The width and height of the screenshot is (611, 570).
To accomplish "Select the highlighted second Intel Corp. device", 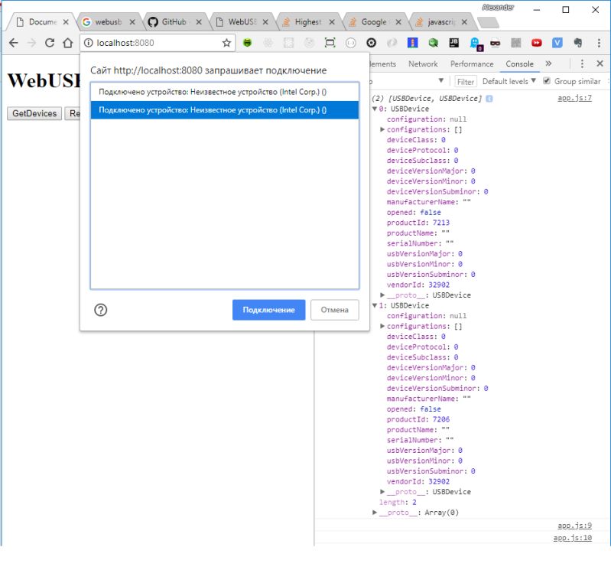I will [x=225, y=110].
